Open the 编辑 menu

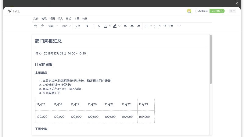pyautogui.click(x=44, y=19)
